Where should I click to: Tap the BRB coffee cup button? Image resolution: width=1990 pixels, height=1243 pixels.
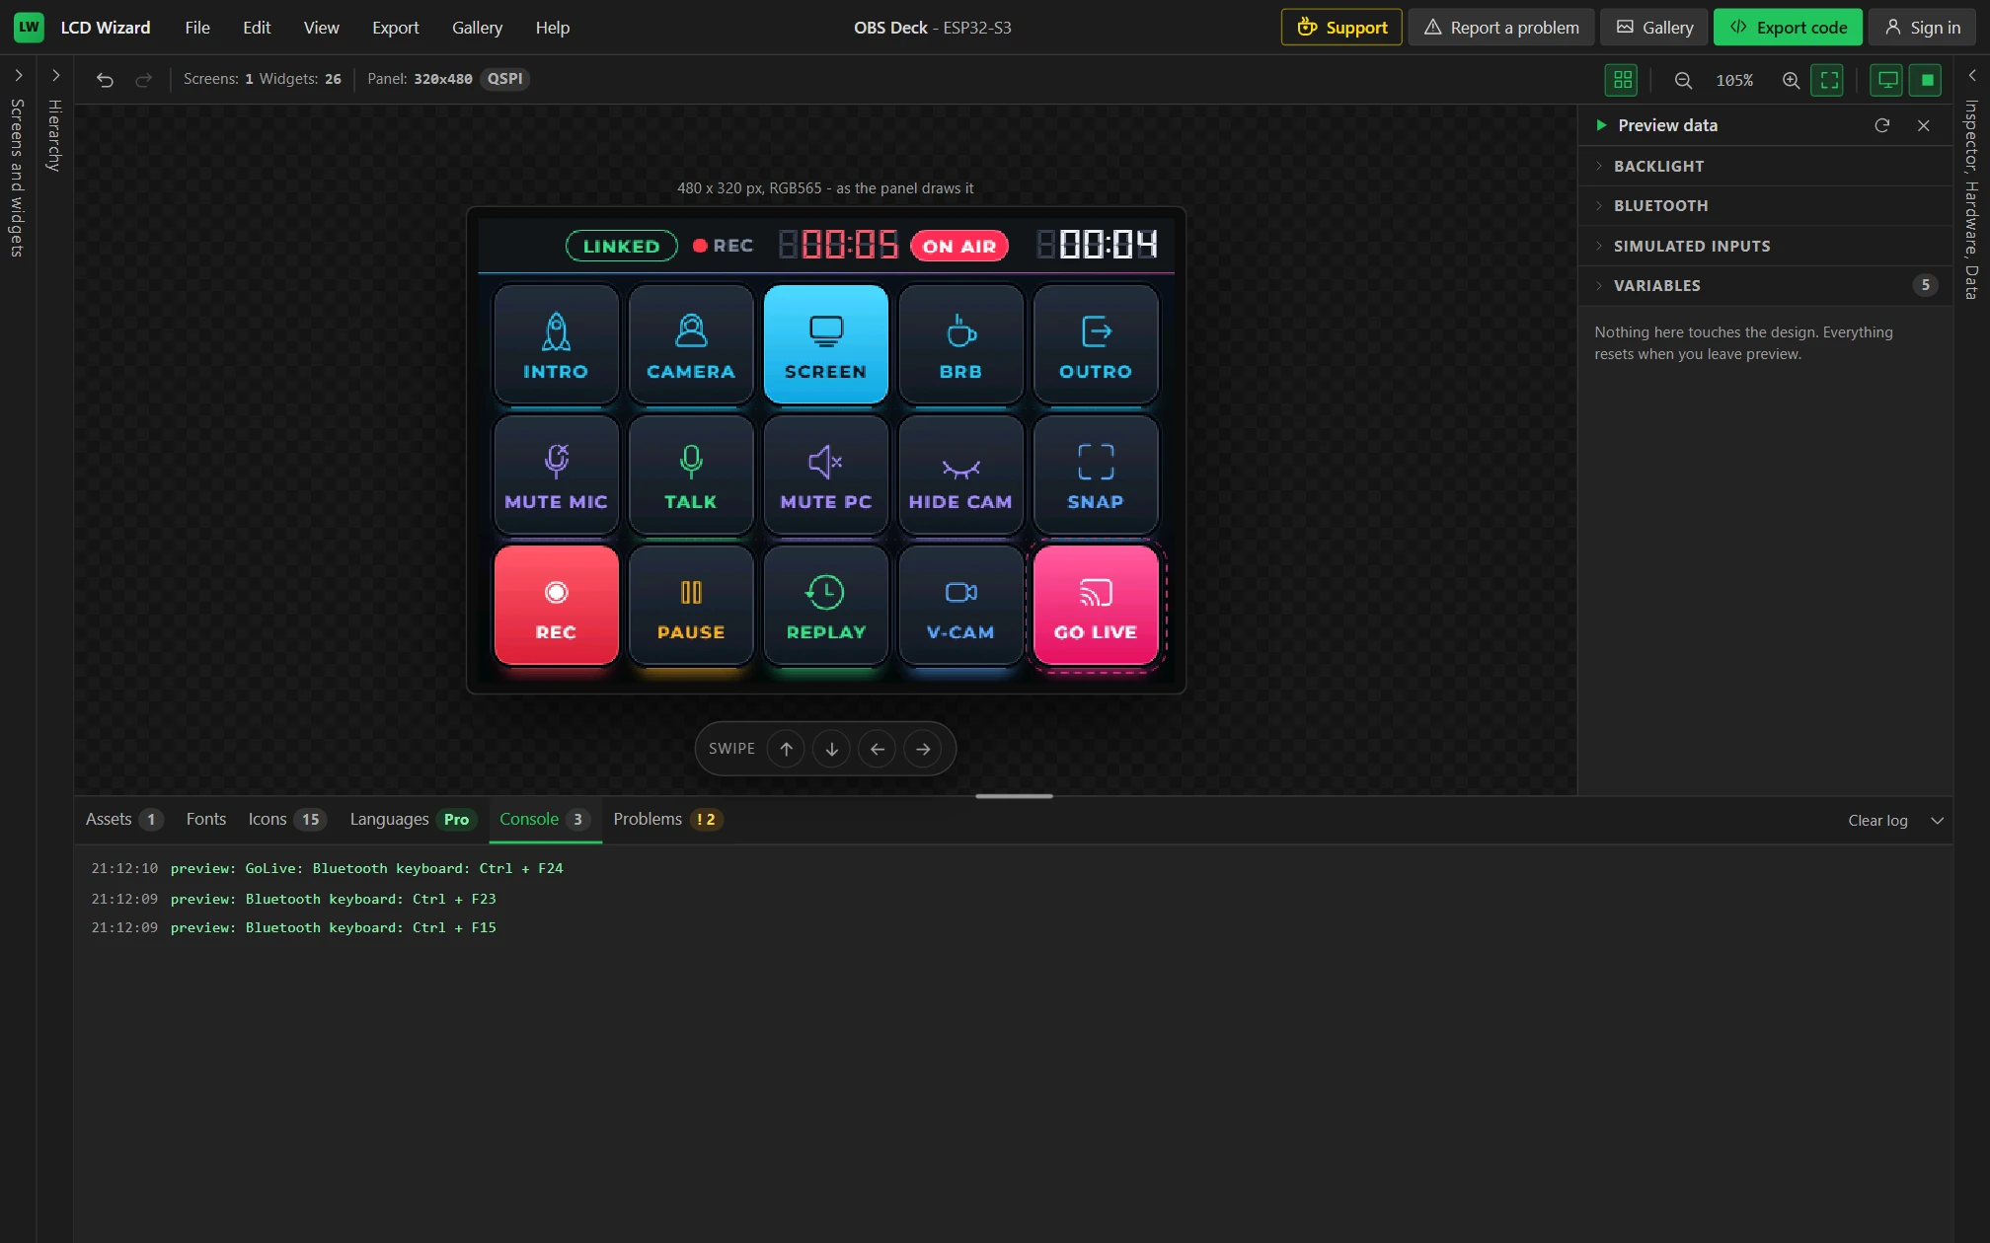click(960, 344)
